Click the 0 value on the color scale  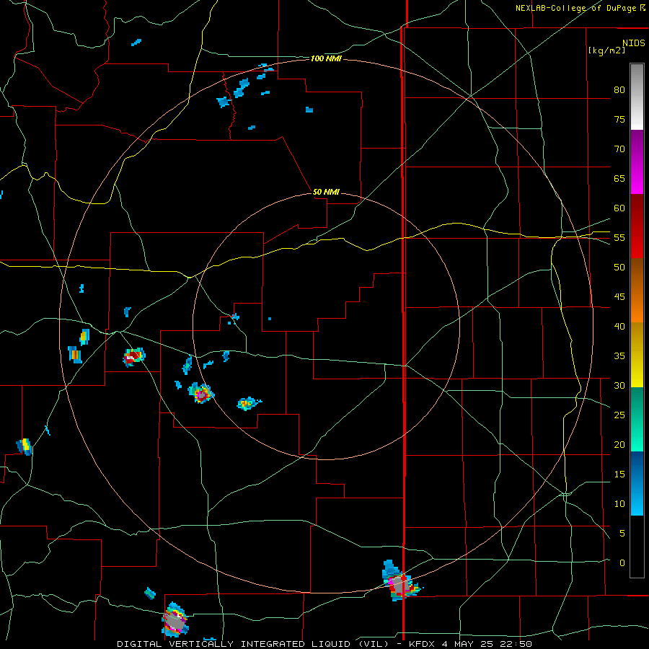pos(622,563)
